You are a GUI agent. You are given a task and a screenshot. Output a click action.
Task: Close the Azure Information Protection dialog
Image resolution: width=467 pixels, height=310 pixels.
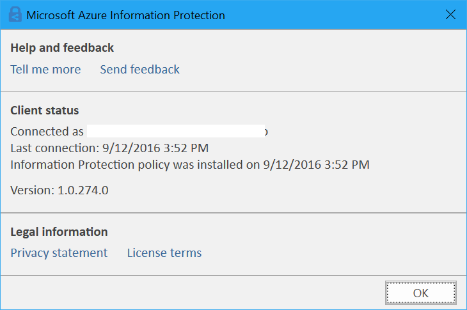coord(450,14)
